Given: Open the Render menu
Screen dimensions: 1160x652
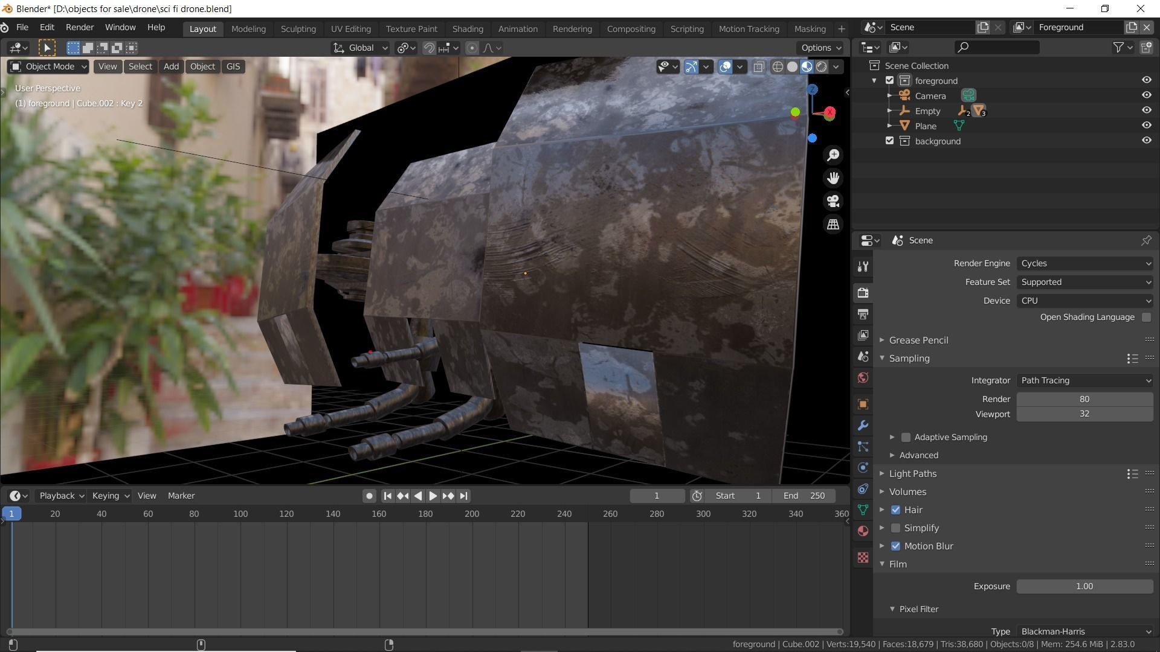Looking at the screenshot, I should (x=79, y=28).
